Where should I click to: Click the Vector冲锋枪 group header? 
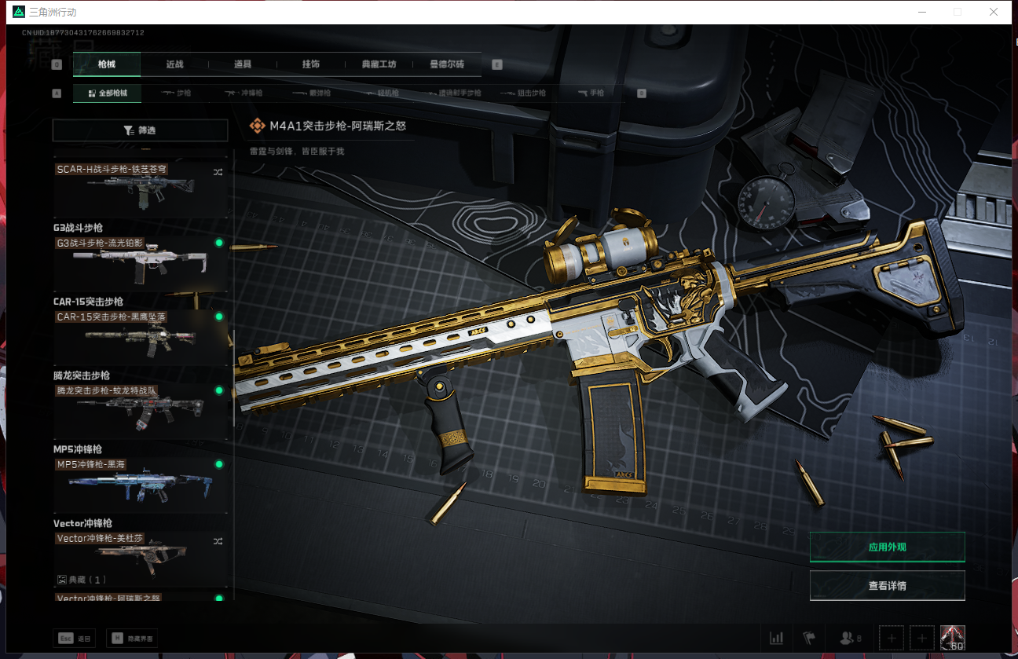tap(82, 523)
